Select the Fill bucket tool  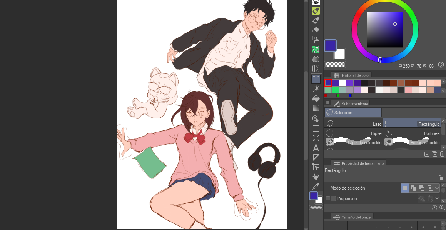click(316, 98)
